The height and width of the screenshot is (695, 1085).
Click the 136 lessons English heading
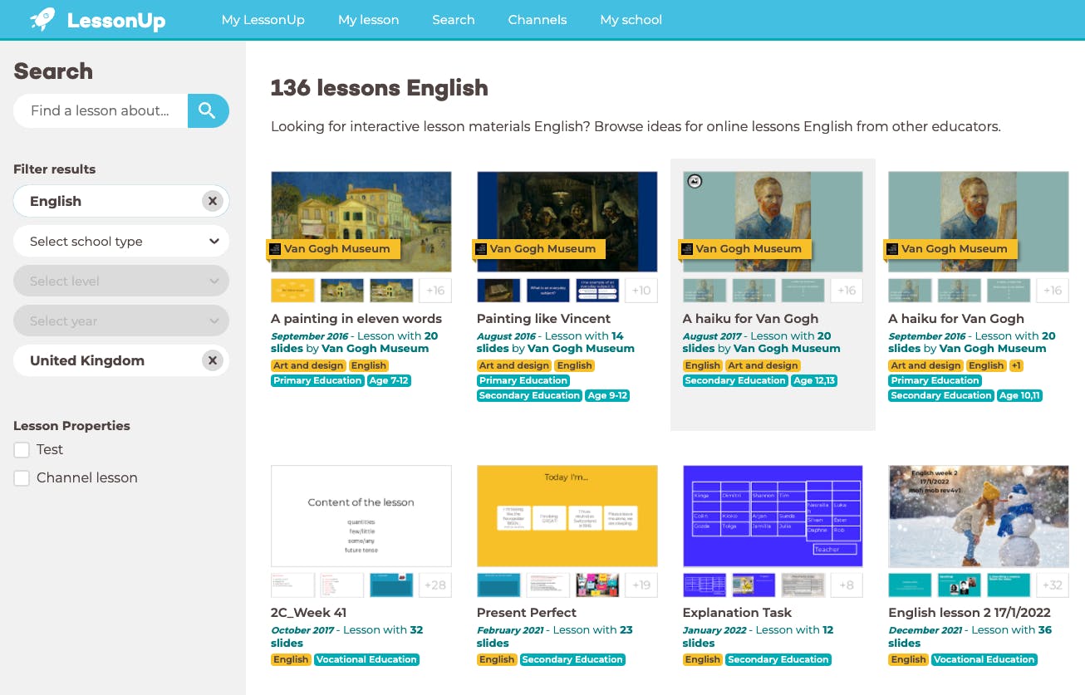(380, 88)
